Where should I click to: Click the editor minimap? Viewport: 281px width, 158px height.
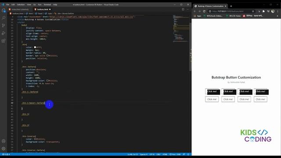[x=181, y=29]
